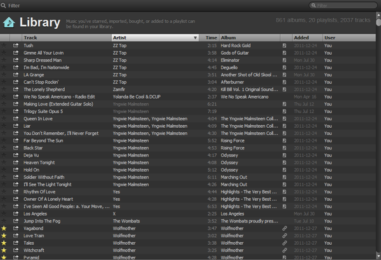Click album Gods of Guitar
381x260 pixels.
coord(235,53)
